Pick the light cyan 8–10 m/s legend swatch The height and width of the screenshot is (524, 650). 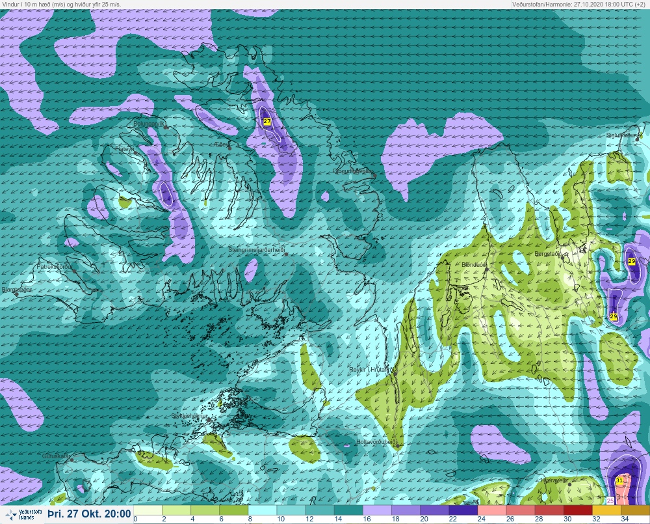tap(263, 510)
